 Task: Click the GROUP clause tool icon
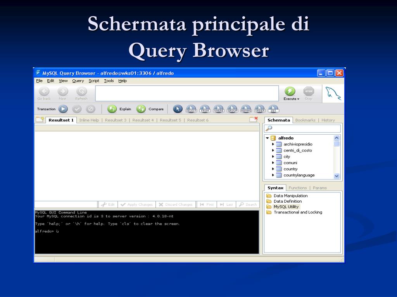232,109
